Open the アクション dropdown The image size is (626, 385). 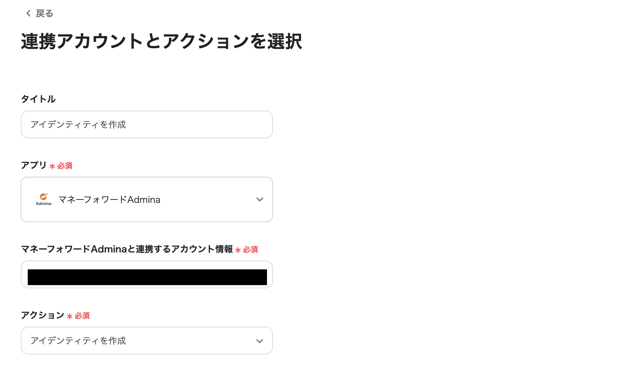point(147,341)
